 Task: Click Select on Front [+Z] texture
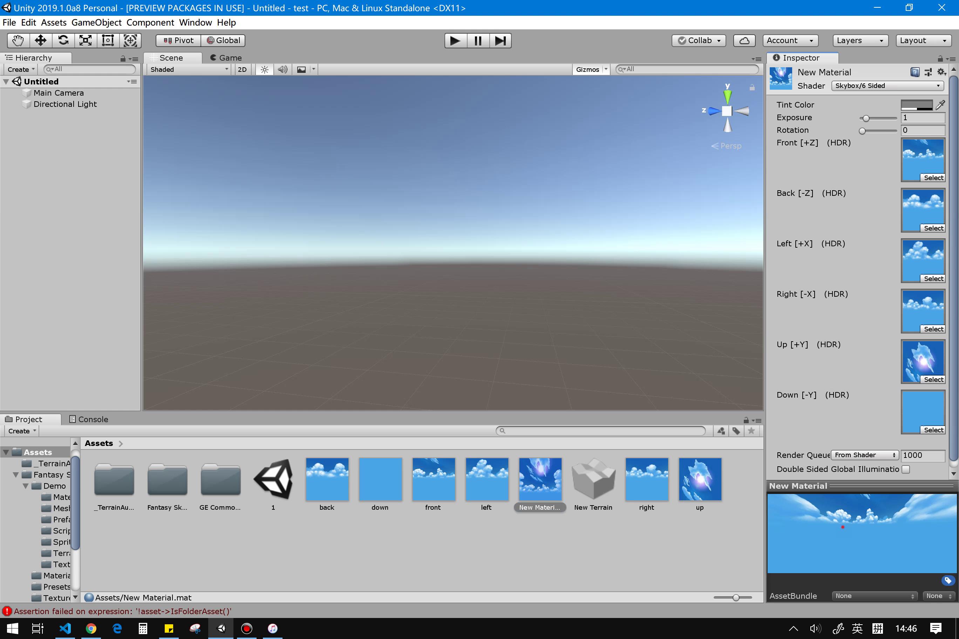tap(933, 178)
